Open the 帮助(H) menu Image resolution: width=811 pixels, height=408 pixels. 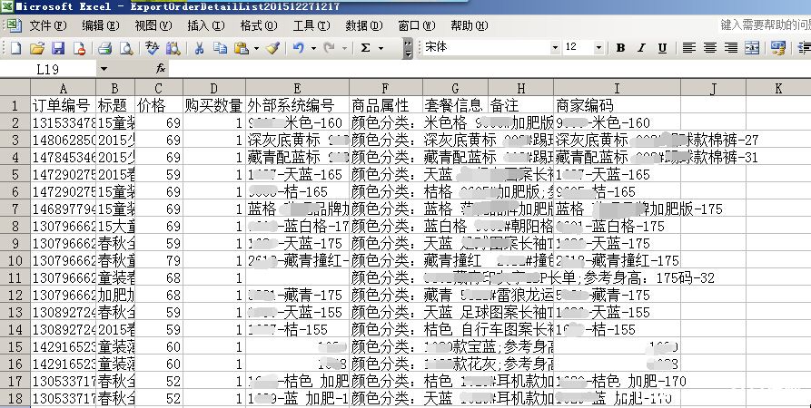470,25
